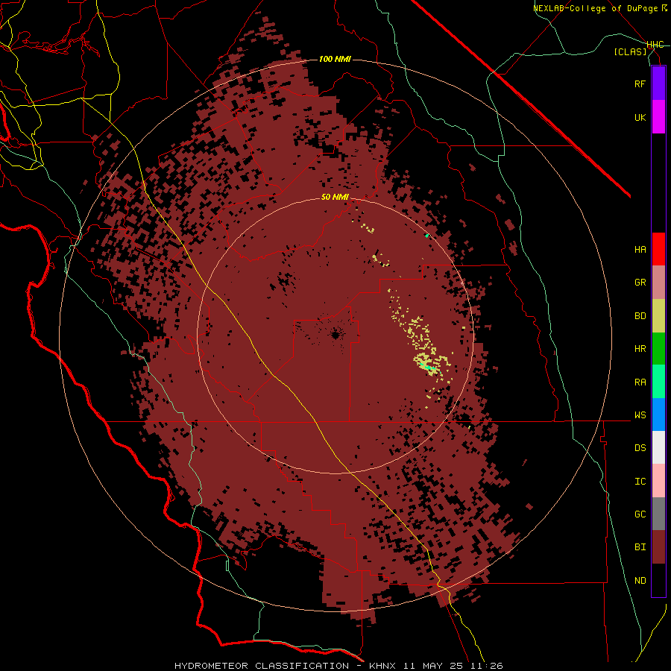Viewport: 671px width, 671px height.
Task: Click the RA light green legend swatch
Action: 658,382
